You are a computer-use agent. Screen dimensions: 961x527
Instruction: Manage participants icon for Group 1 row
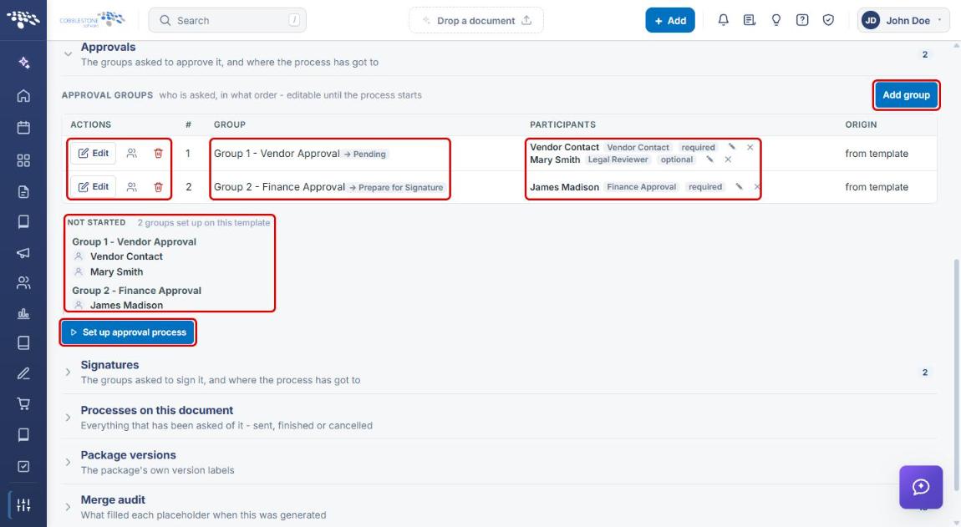click(132, 153)
